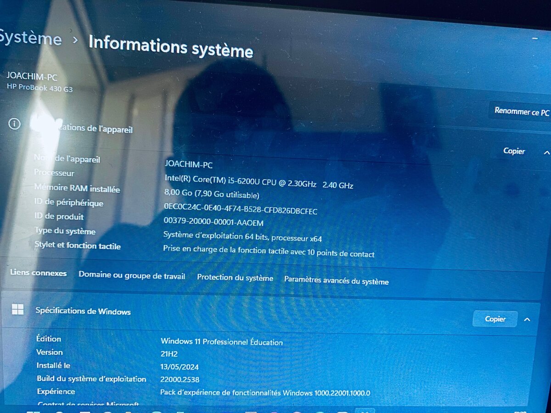Click the Installé le label

click(53, 365)
